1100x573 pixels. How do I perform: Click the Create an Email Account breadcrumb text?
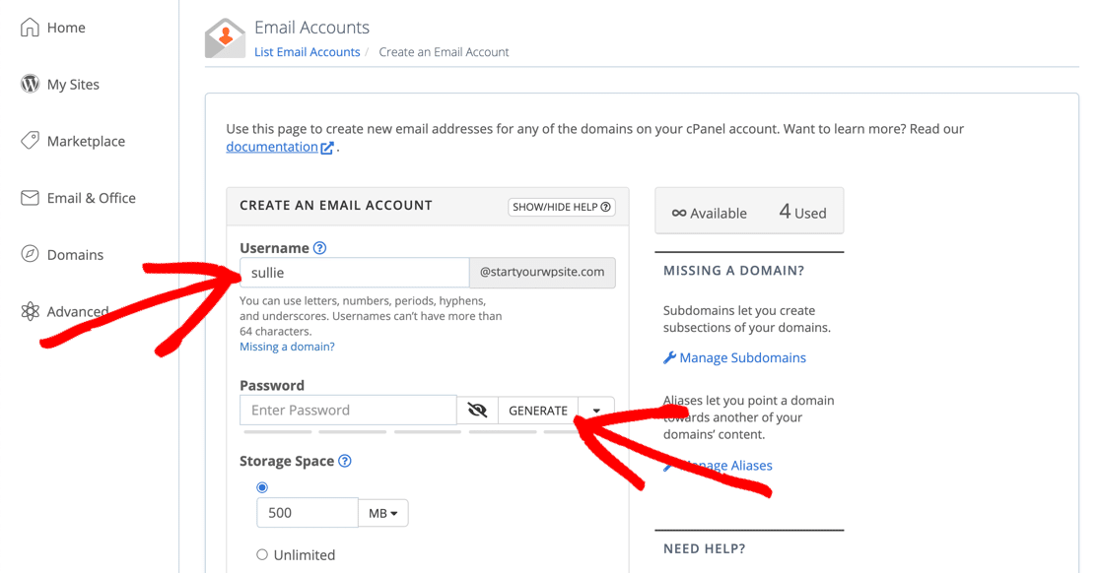pos(445,52)
